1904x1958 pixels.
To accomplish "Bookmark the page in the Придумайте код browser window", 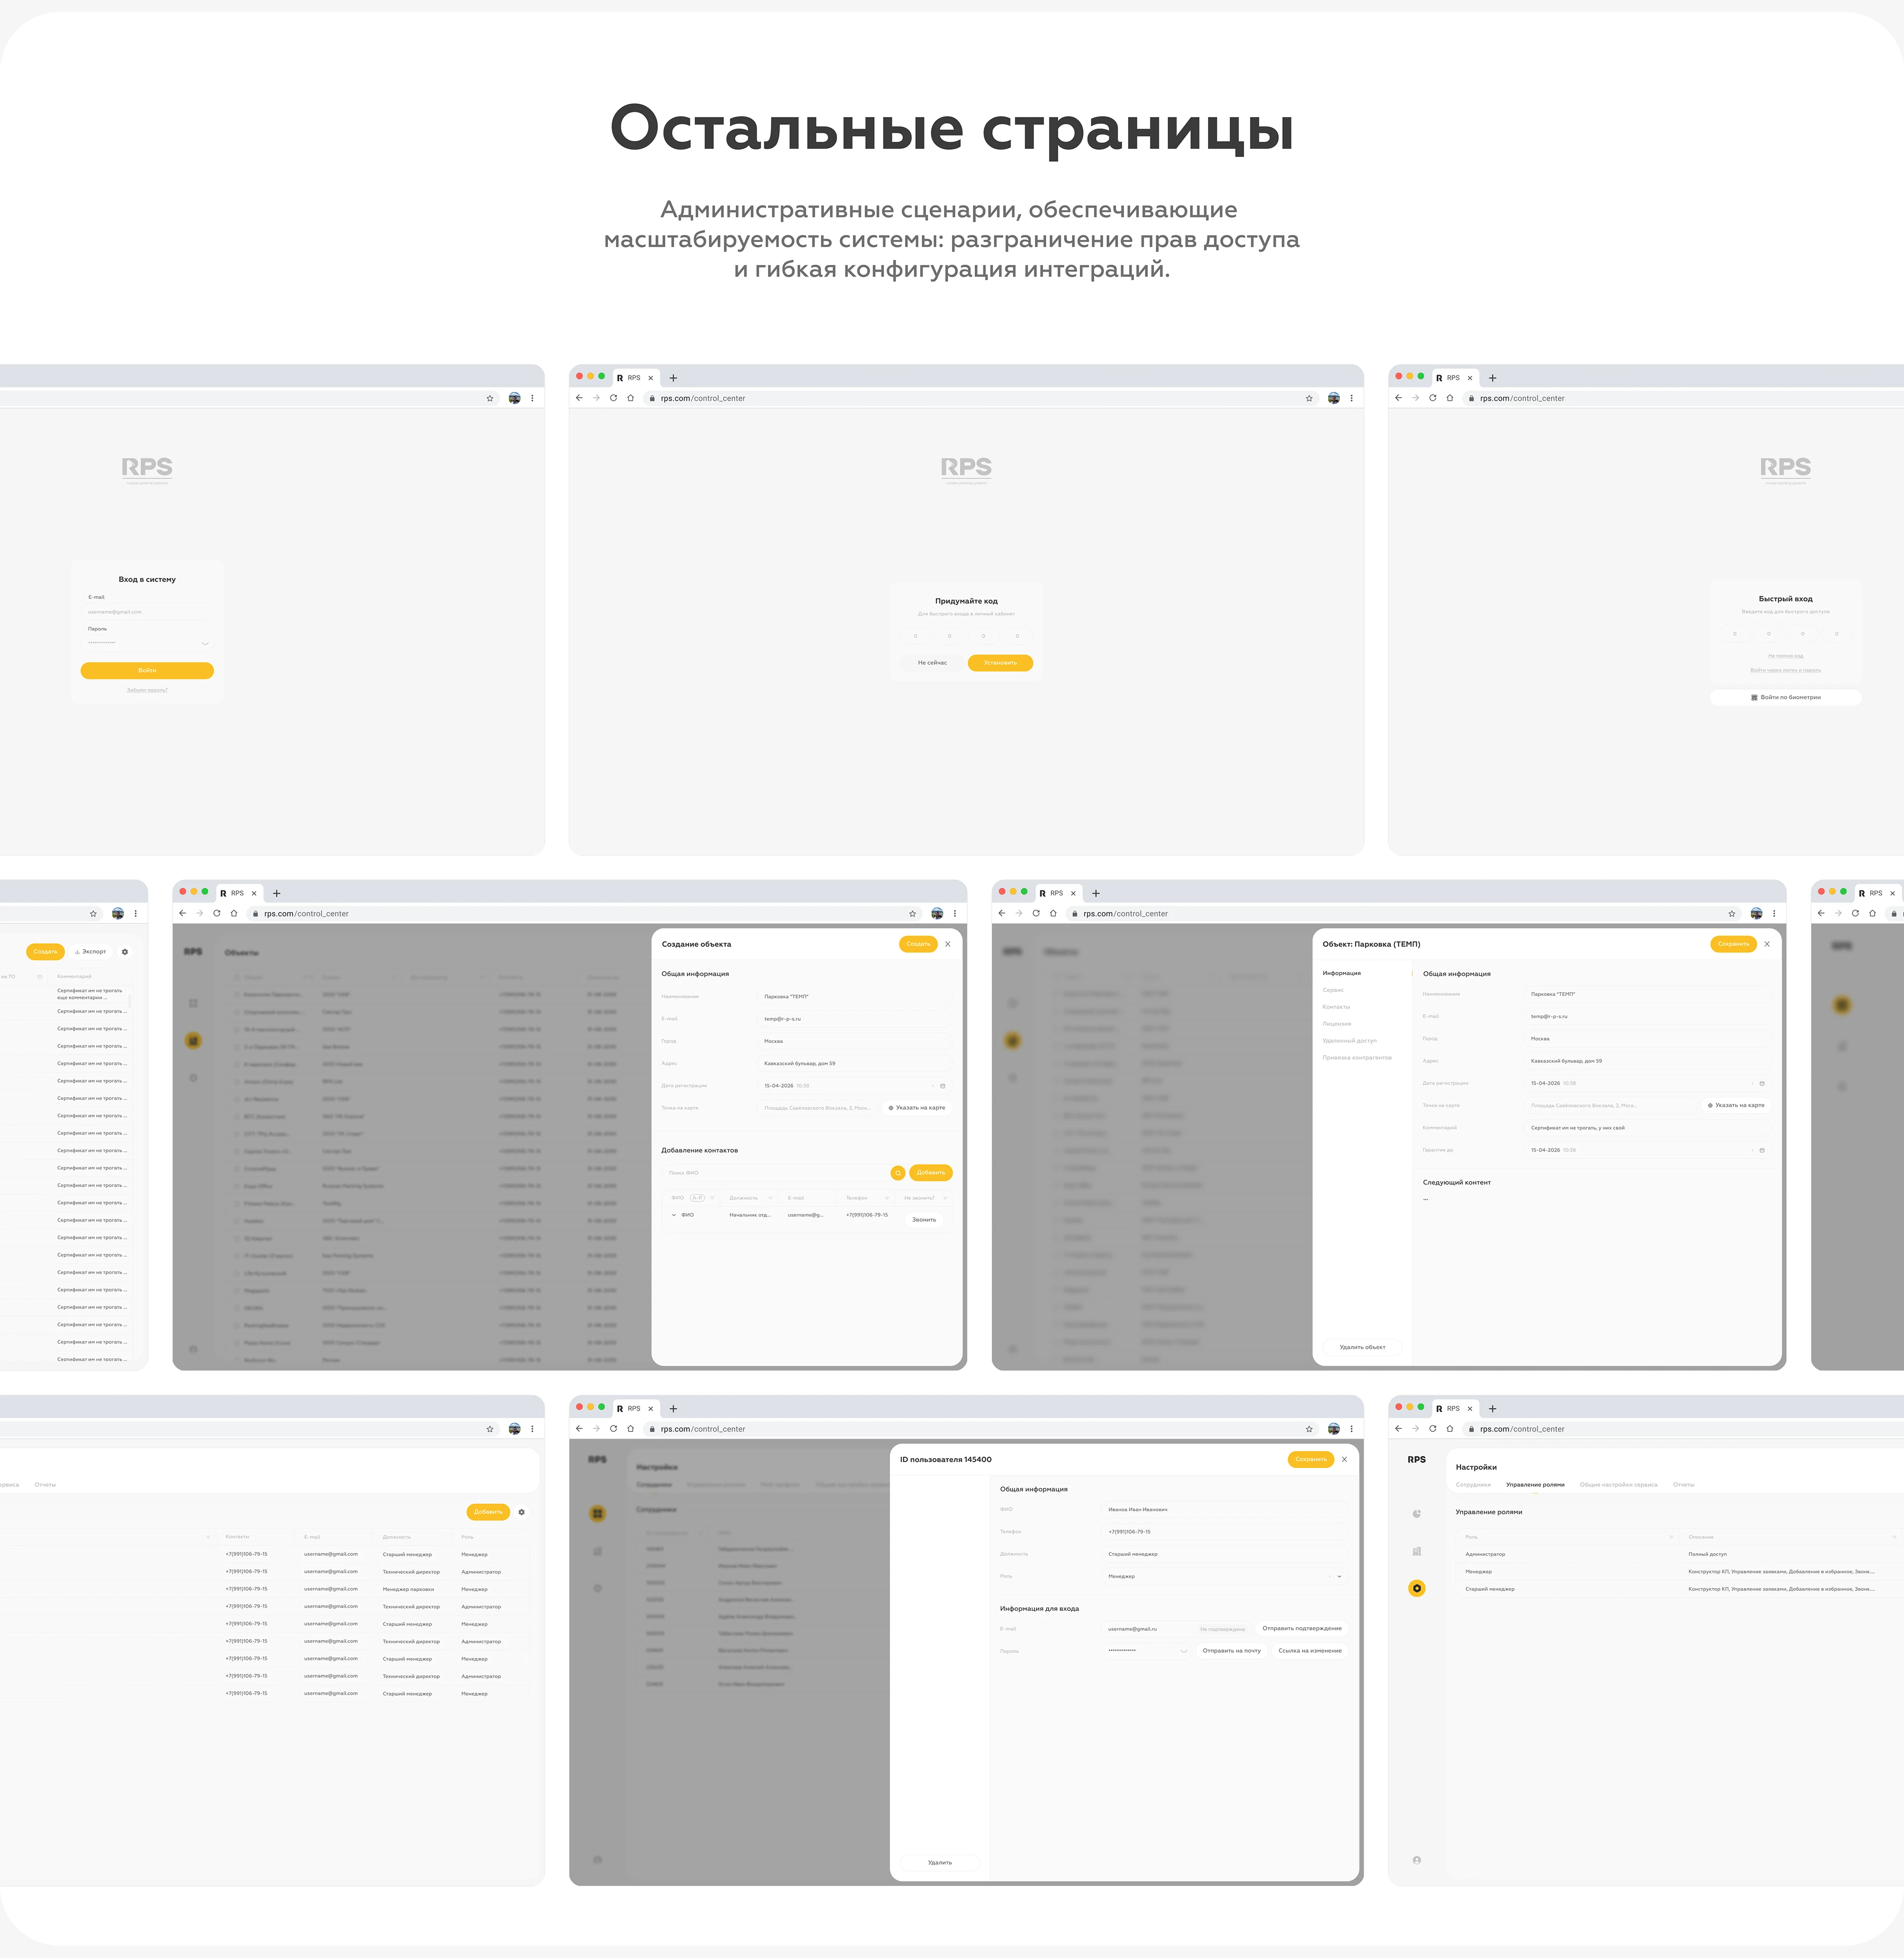I will (x=1309, y=398).
